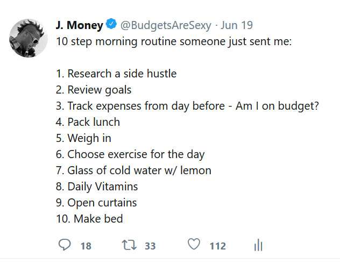The height and width of the screenshot is (264, 340).
Task: Click the retweet arrows icon
Action: [x=129, y=245]
